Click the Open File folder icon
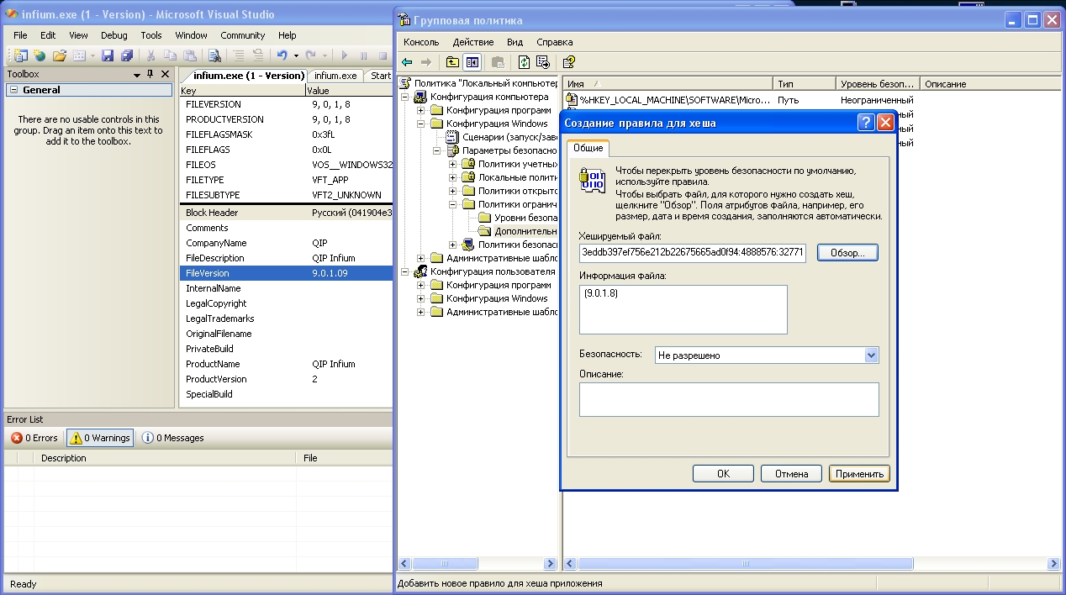Image resolution: width=1066 pixels, height=595 pixels. [60, 55]
